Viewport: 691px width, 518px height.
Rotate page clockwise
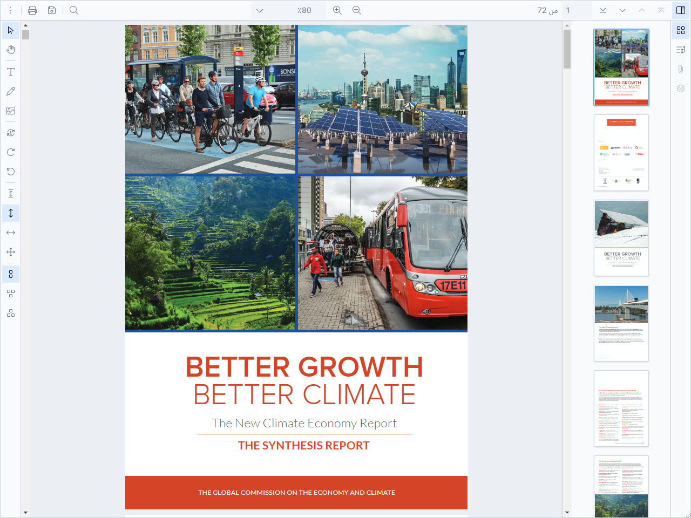(x=11, y=152)
